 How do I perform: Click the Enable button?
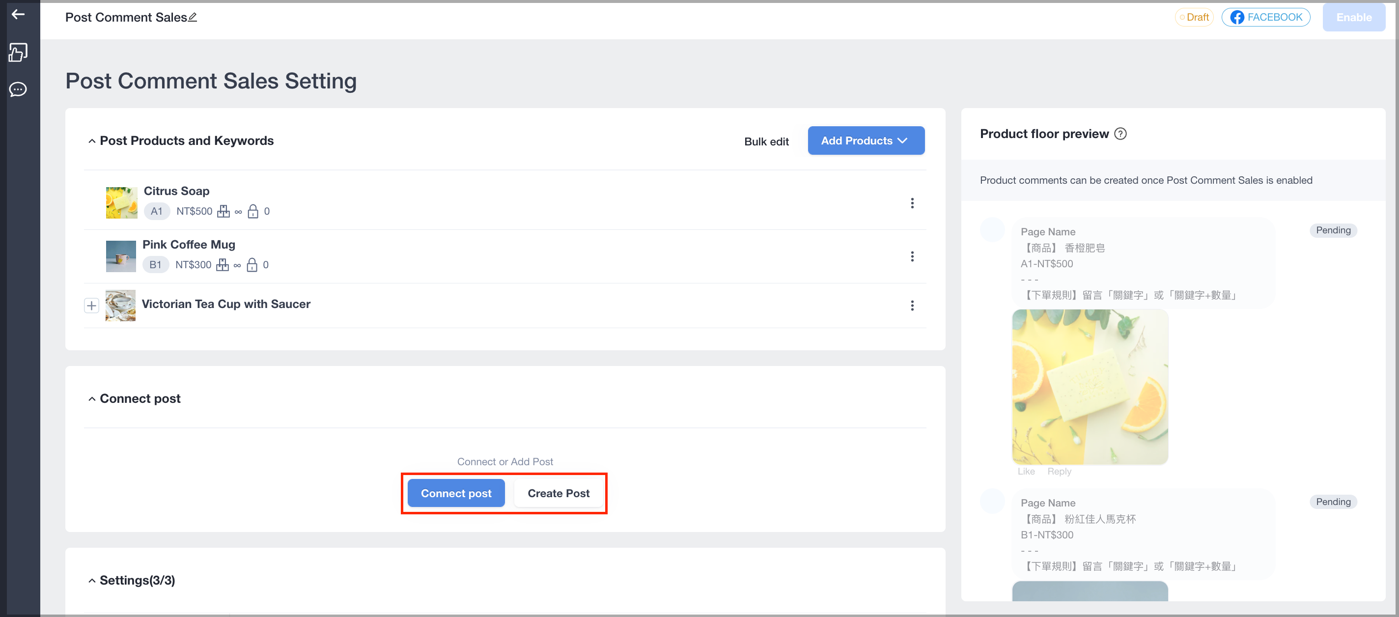pos(1354,17)
